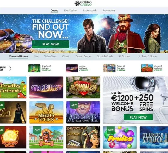168x153 pixels.
Task: Open the Thunderstruck II game tile
Action: coord(154,137)
